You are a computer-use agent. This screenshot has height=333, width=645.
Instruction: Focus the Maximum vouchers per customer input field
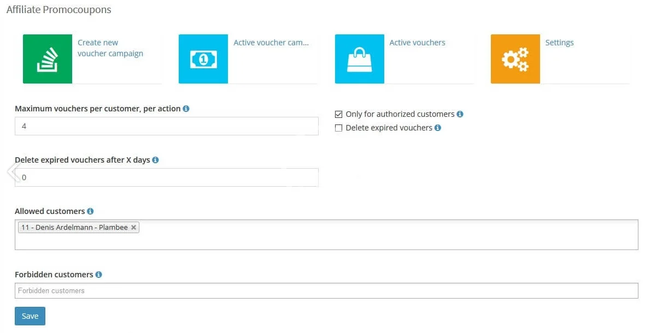pos(166,126)
